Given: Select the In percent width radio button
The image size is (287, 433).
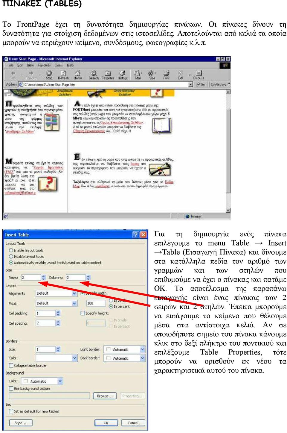Looking at the screenshot, I should click(x=111, y=306).
